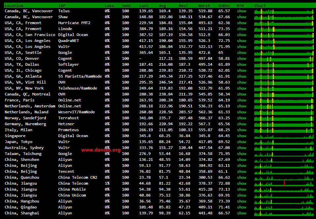Click latency chart for Online.net Paris
The image size is (316, 219).
pos(284,100)
